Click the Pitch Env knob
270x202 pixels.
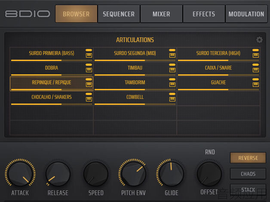click(133, 174)
